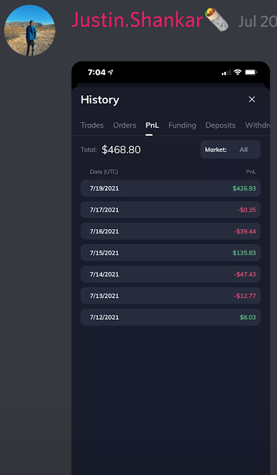This screenshot has width=277, height=475.
Task: Switch to the Orders tab
Action: click(124, 125)
